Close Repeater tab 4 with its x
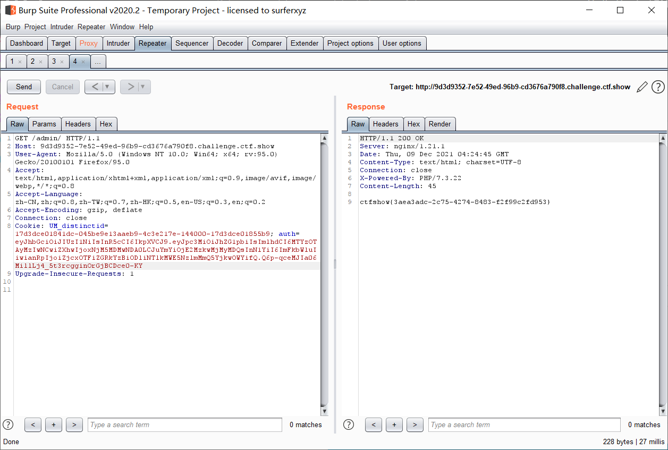Image resolution: width=668 pixels, height=450 pixels. tap(83, 62)
